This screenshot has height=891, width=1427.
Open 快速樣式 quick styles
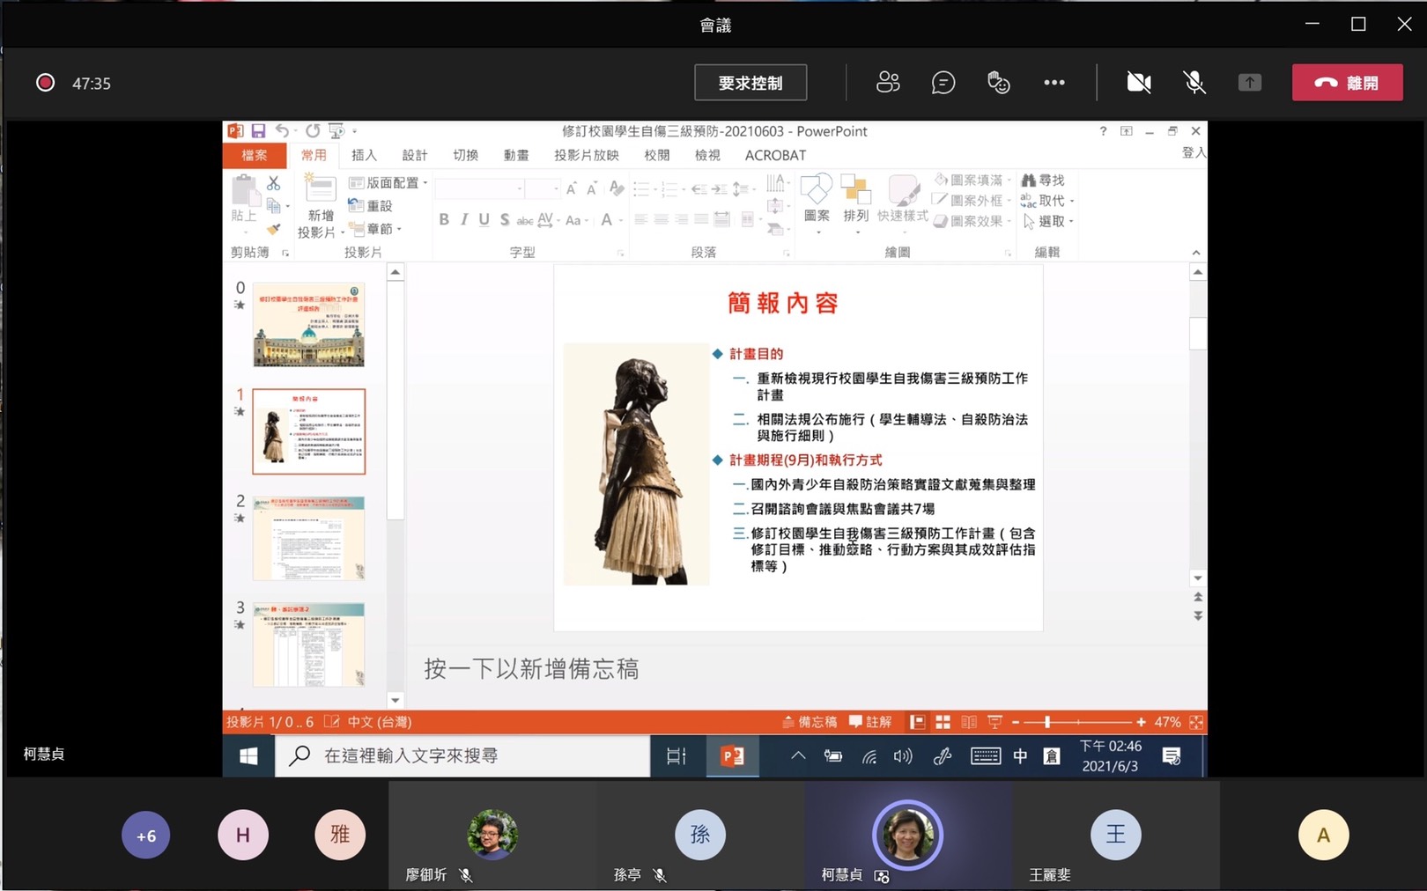(903, 204)
